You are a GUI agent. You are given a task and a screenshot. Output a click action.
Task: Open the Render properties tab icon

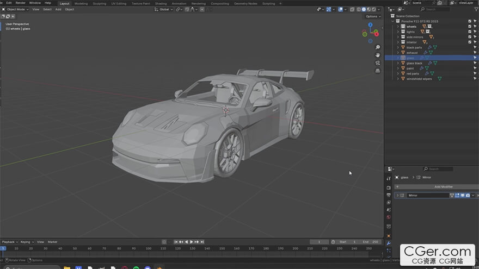point(389,186)
